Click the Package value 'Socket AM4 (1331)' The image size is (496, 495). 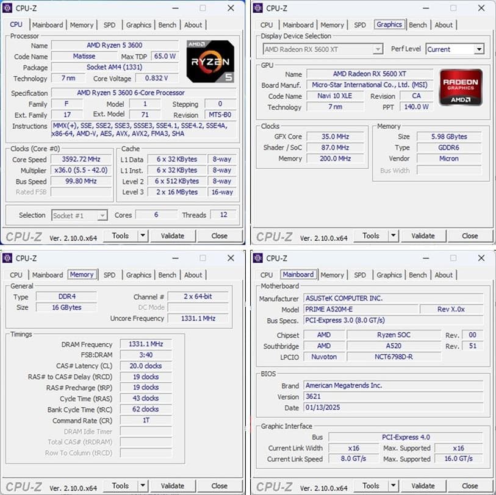(x=115, y=67)
